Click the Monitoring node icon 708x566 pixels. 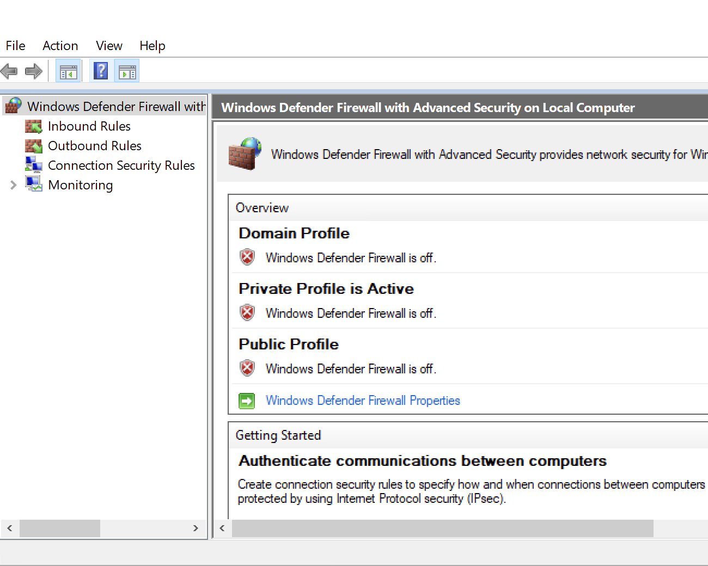(x=34, y=184)
